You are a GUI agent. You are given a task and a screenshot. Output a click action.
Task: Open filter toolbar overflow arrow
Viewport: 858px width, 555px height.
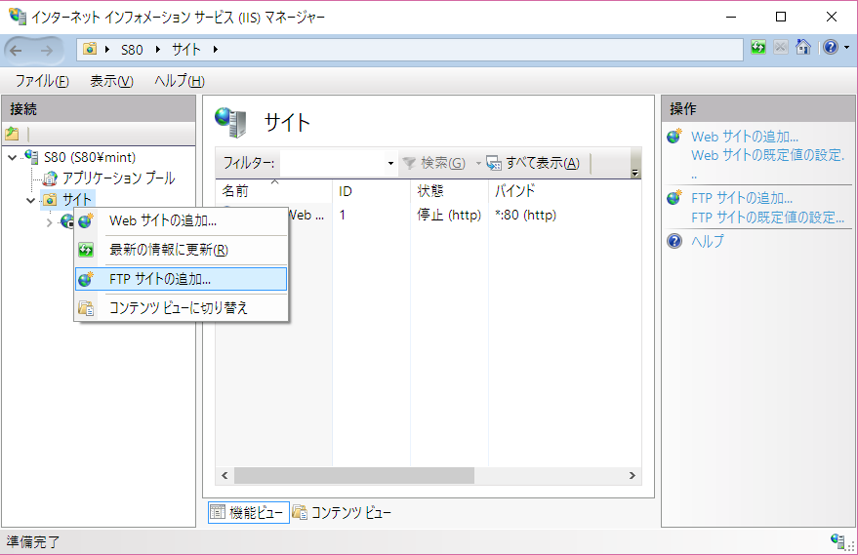(634, 173)
